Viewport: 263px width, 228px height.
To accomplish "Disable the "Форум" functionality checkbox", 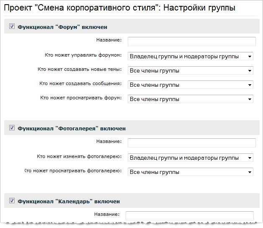I will (x=12, y=27).
